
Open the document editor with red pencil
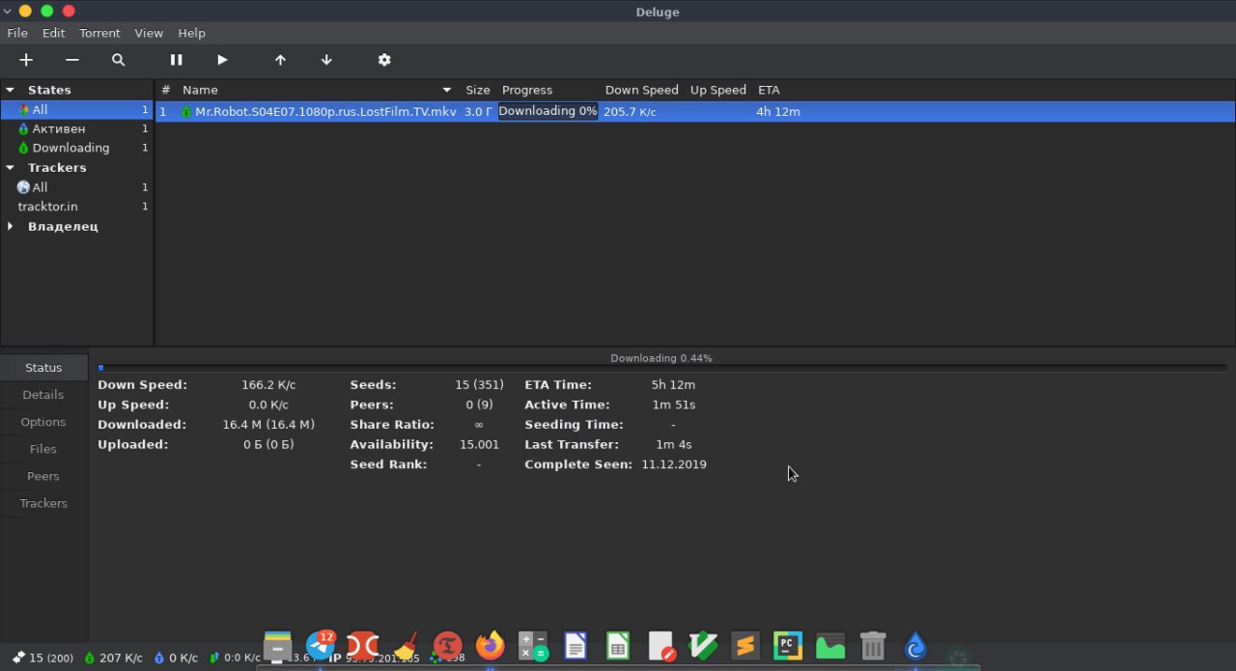pos(661,646)
